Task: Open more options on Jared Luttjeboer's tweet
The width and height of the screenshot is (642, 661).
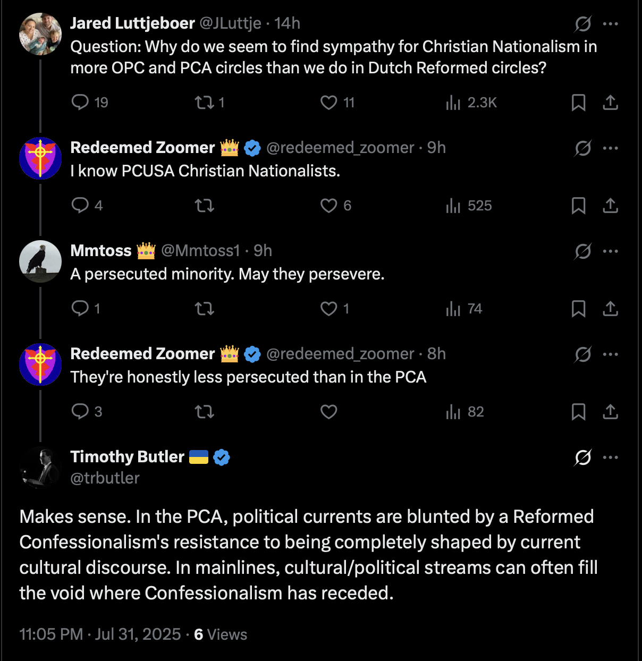Action: click(611, 23)
